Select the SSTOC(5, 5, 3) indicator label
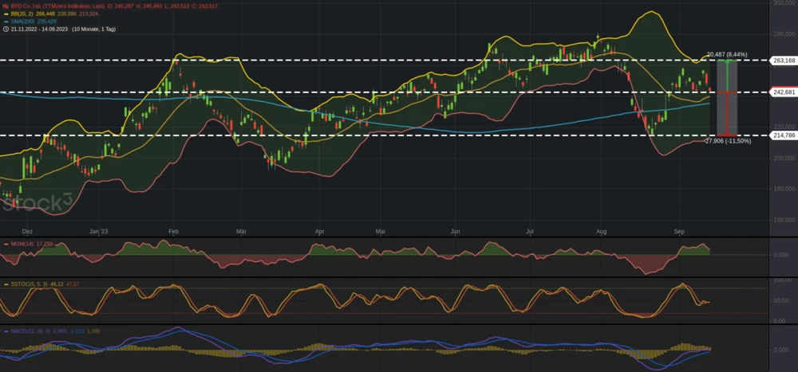This screenshot has width=798, height=372. pos(32,284)
